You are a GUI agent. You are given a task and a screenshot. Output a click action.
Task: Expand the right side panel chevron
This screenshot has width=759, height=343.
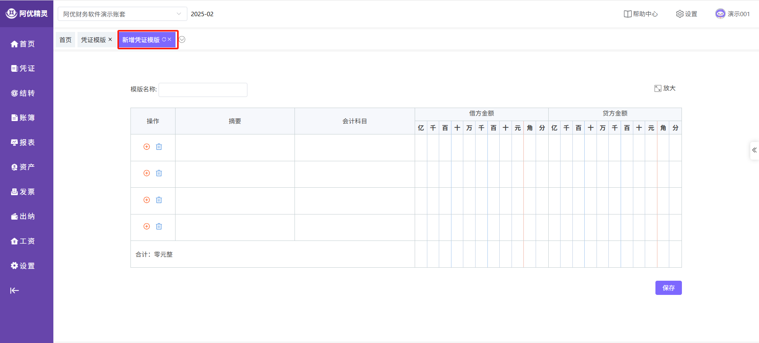point(754,150)
